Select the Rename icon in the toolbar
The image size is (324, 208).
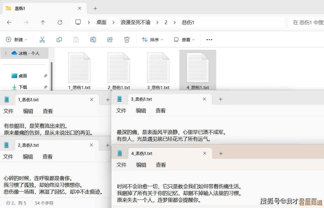tap(93, 40)
